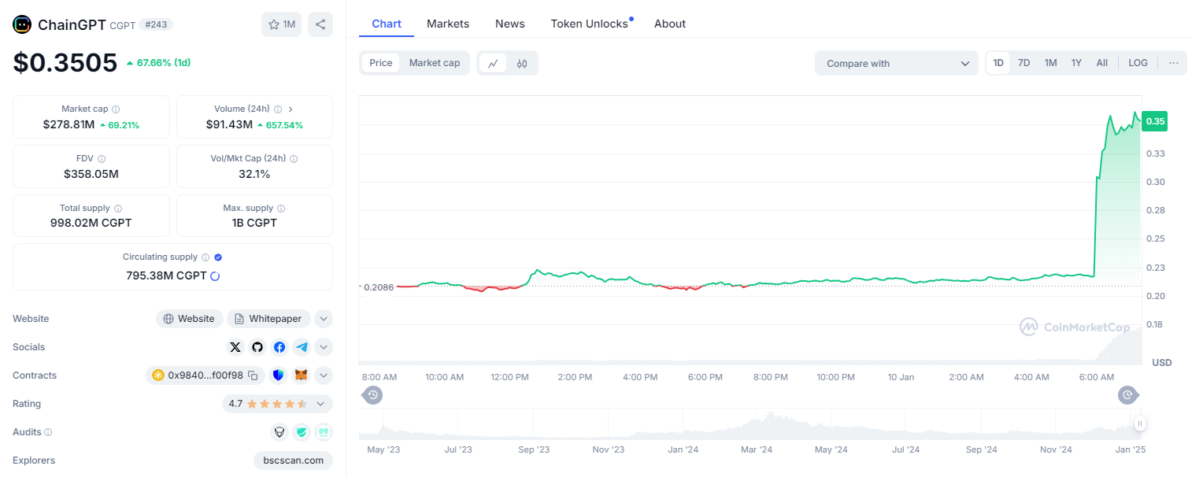1192x477 pixels.
Task: Switch to candlestick chart view
Action: point(522,63)
